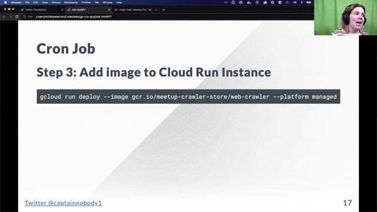This screenshot has height=212, width=377.
Task: Reload the current page
Action: (x=17, y=16)
